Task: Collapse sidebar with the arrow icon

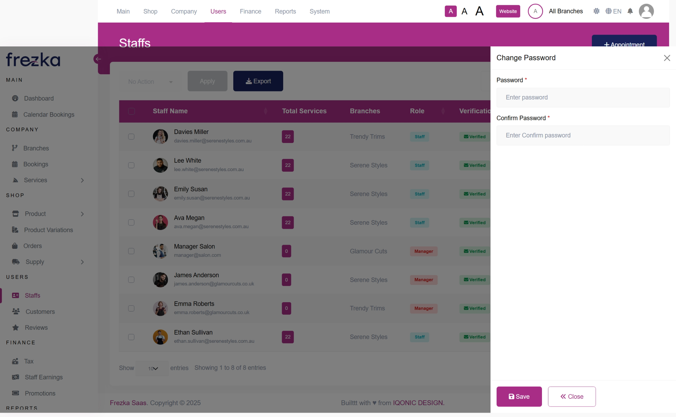Action: [98, 59]
